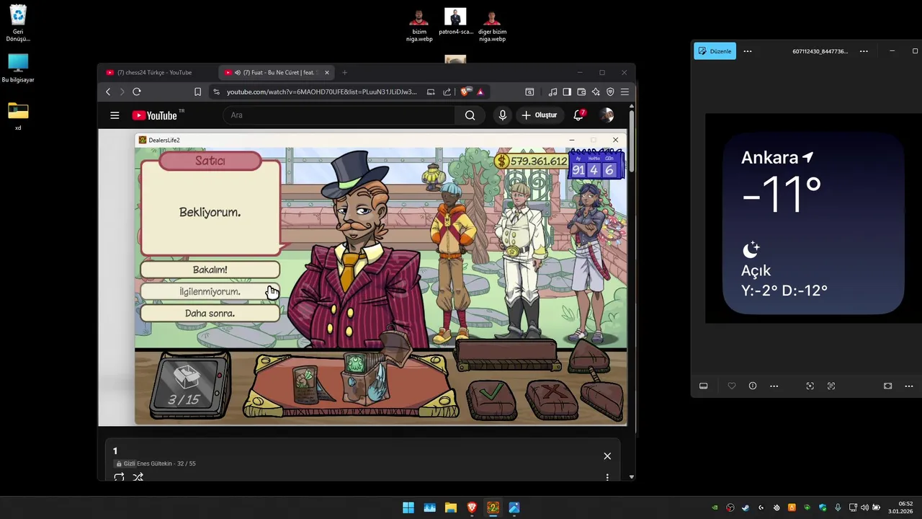Open the Brave Wallet icon
The height and width of the screenshot is (519, 922).
(581, 92)
